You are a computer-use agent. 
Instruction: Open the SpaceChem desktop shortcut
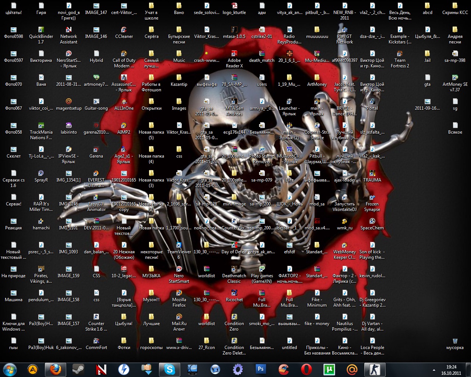coord(372,224)
